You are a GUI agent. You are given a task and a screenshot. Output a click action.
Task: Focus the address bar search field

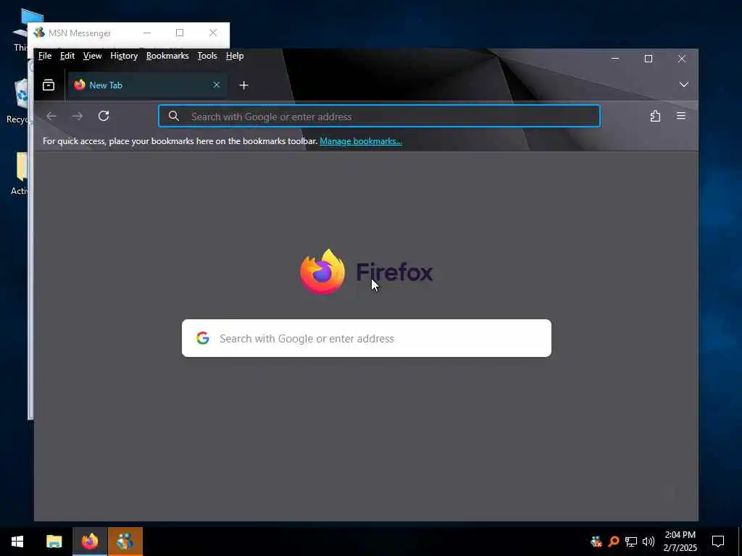[379, 117]
